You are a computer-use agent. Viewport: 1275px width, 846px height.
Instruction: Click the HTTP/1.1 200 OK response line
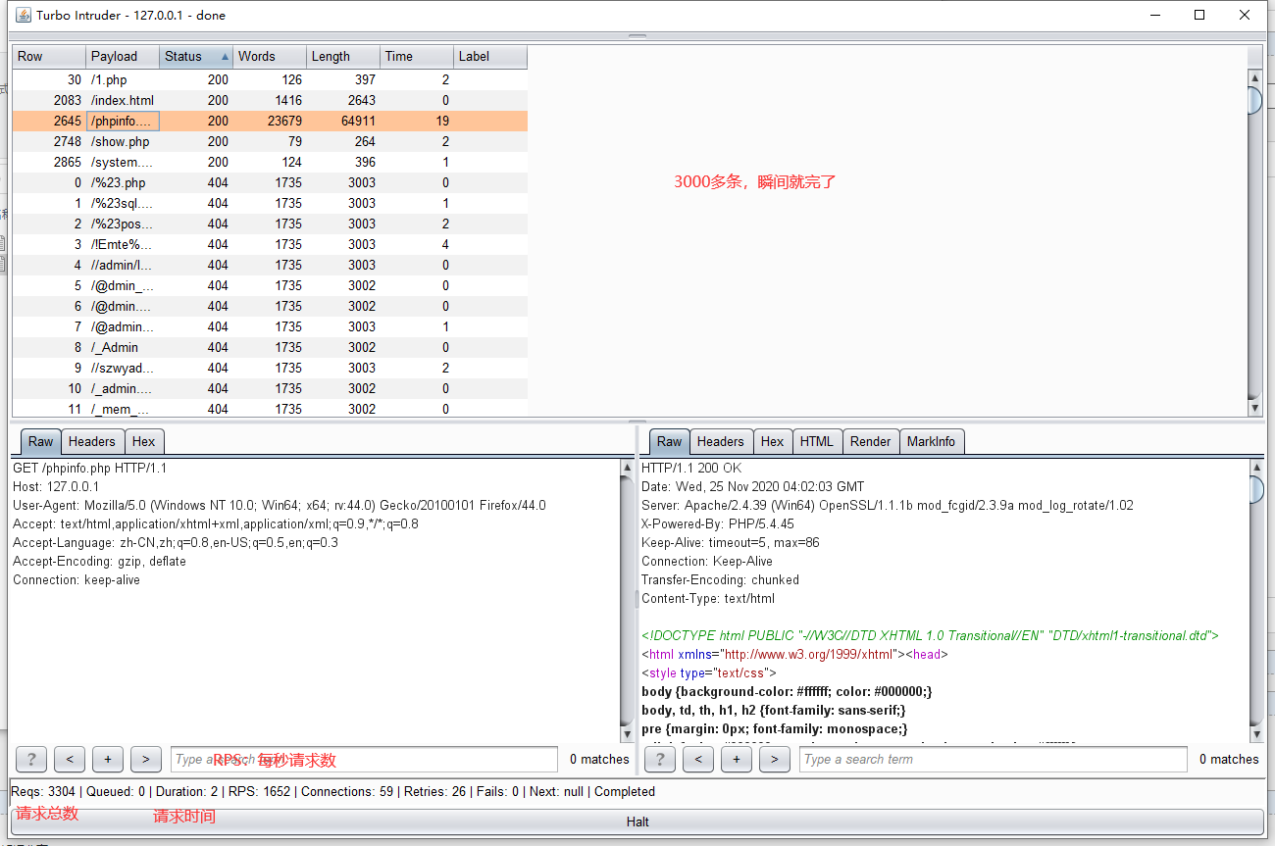pyautogui.click(x=691, y=468)
